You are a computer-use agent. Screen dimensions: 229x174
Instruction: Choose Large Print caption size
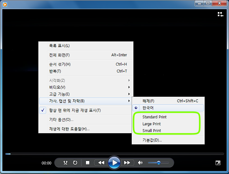(x=168, y=124)
